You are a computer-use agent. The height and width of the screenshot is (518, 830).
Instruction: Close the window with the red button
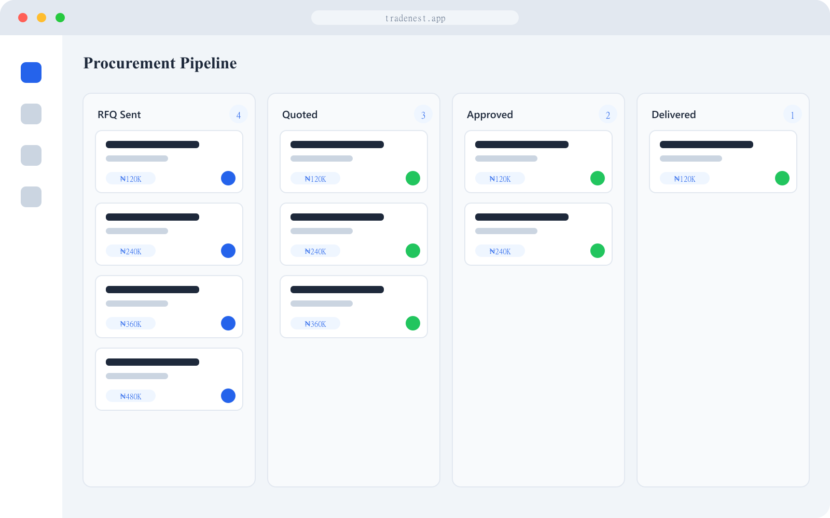click(23, 18)
